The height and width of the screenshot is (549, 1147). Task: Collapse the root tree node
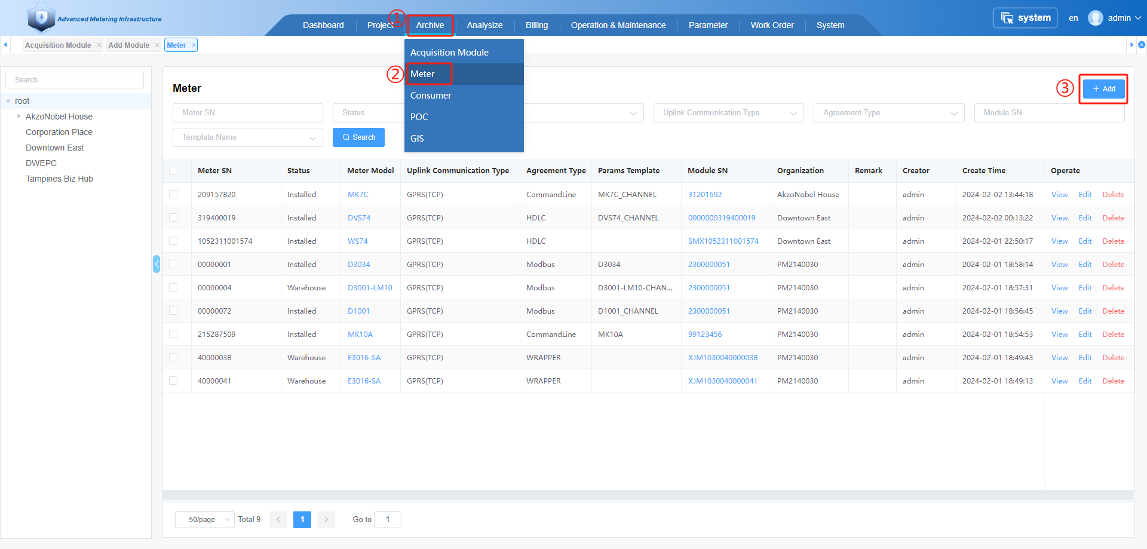coord(8,102)
